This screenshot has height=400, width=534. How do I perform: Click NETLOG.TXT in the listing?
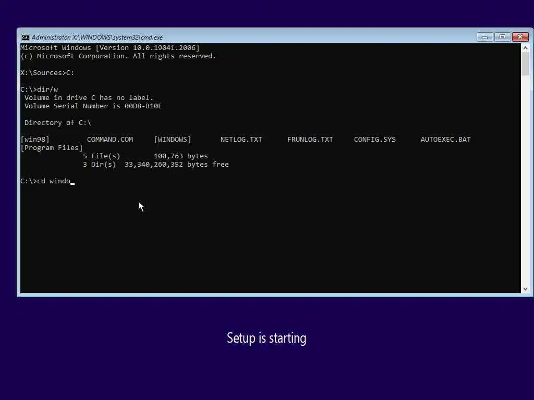tap(241, 140)
